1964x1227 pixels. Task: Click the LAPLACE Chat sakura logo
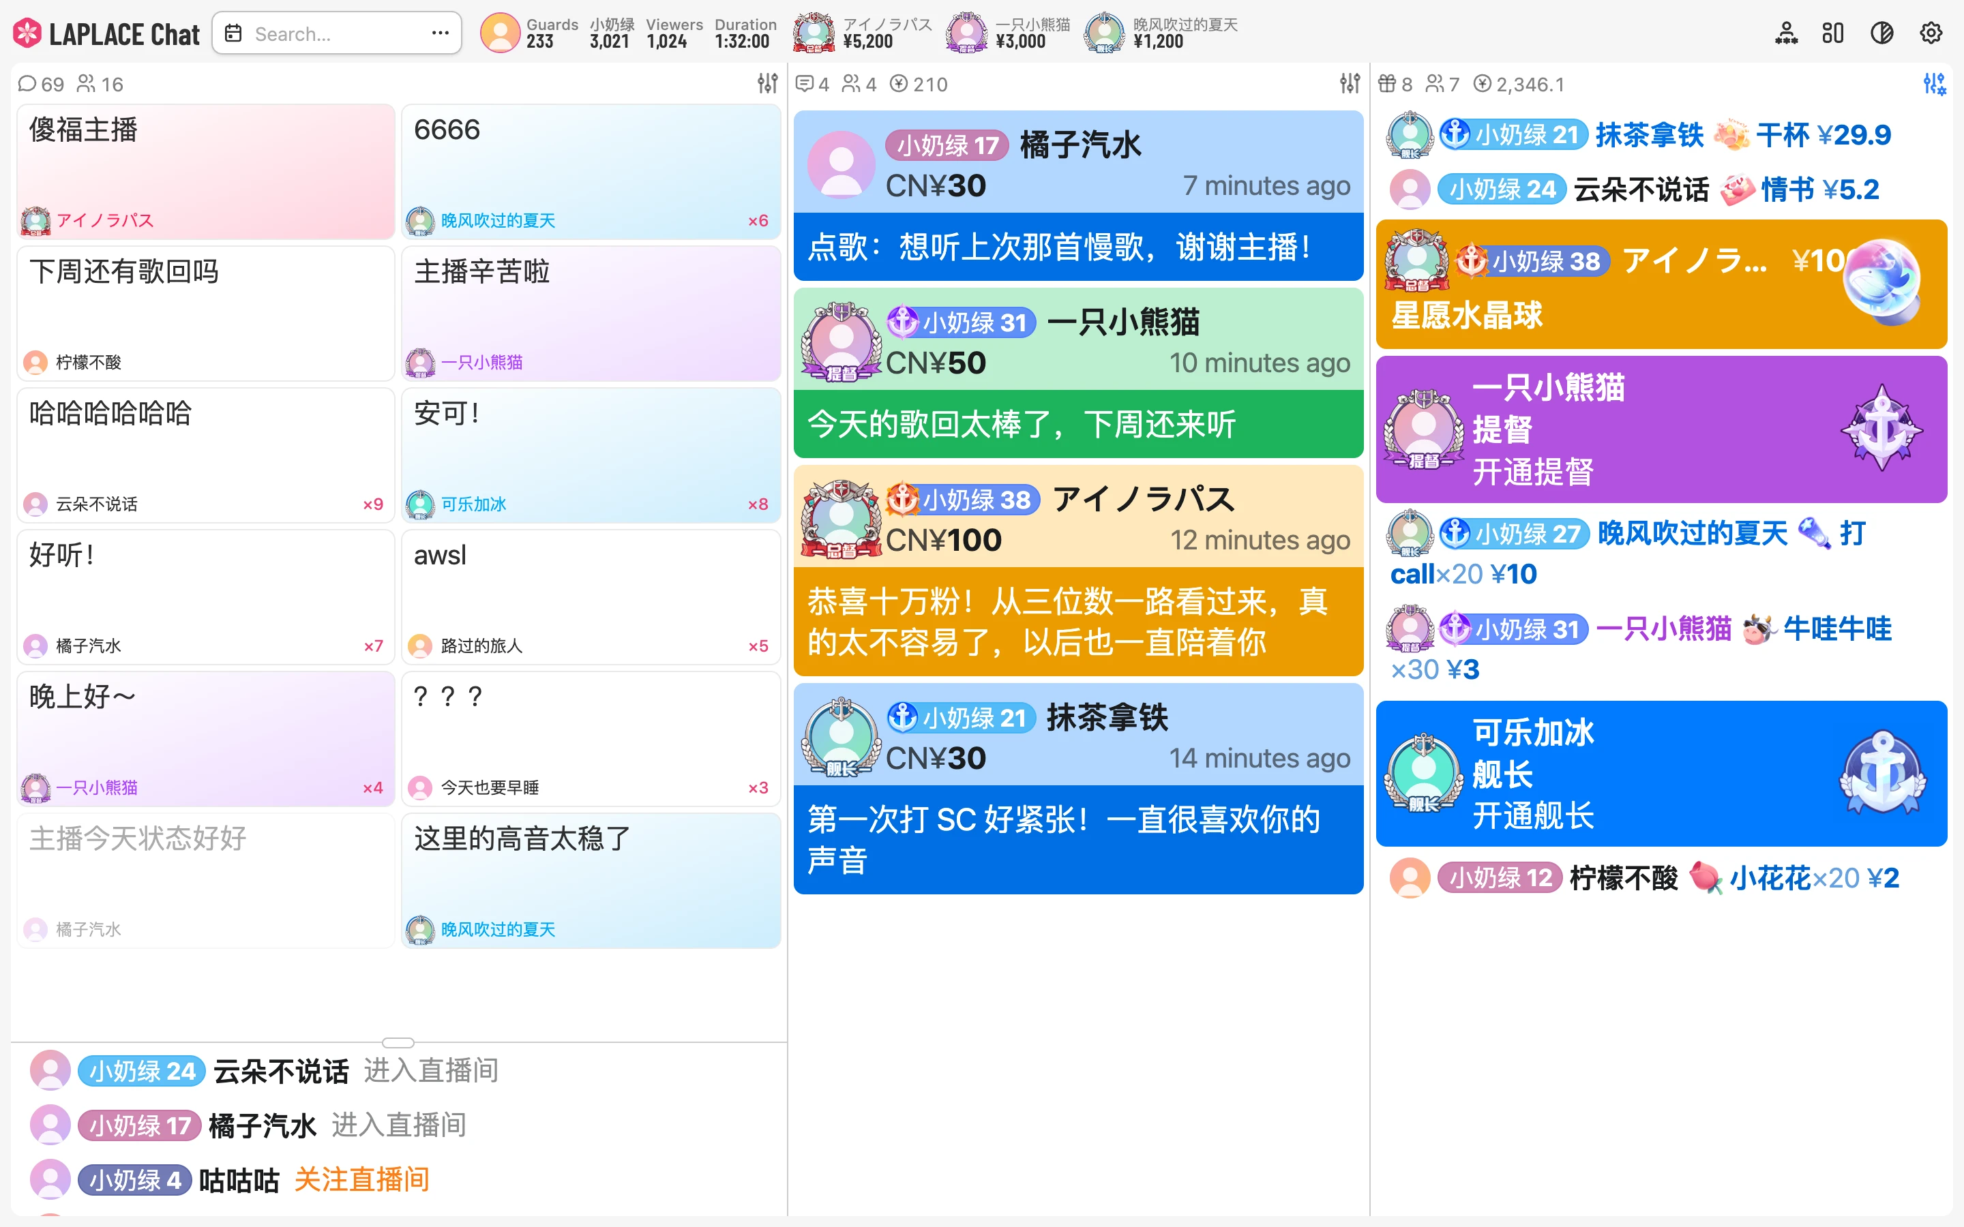(x=27, y=33)
